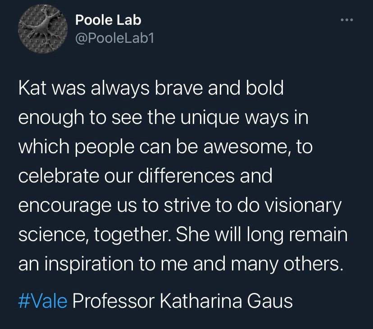Click the line 'which people can be awesome, to'
Viewport: 373px width, 329px height.
(166, 147)
